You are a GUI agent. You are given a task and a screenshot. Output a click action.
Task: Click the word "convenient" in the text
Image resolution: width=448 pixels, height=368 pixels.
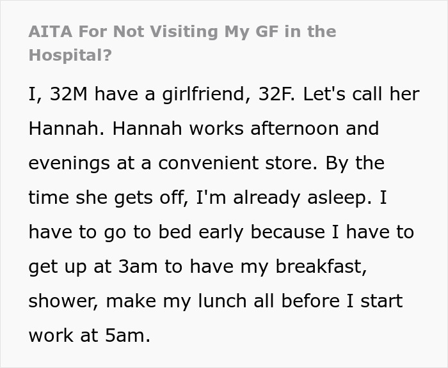click(203, 163)
